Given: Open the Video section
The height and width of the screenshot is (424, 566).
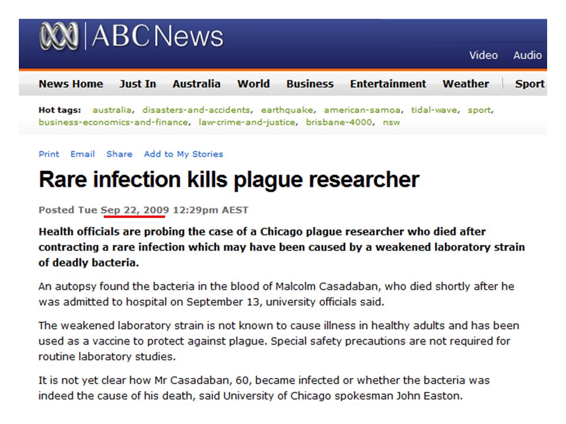Looking at the screenshot, I should pyautogui.click(x=483, y=55).
